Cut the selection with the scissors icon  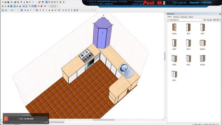24,2
